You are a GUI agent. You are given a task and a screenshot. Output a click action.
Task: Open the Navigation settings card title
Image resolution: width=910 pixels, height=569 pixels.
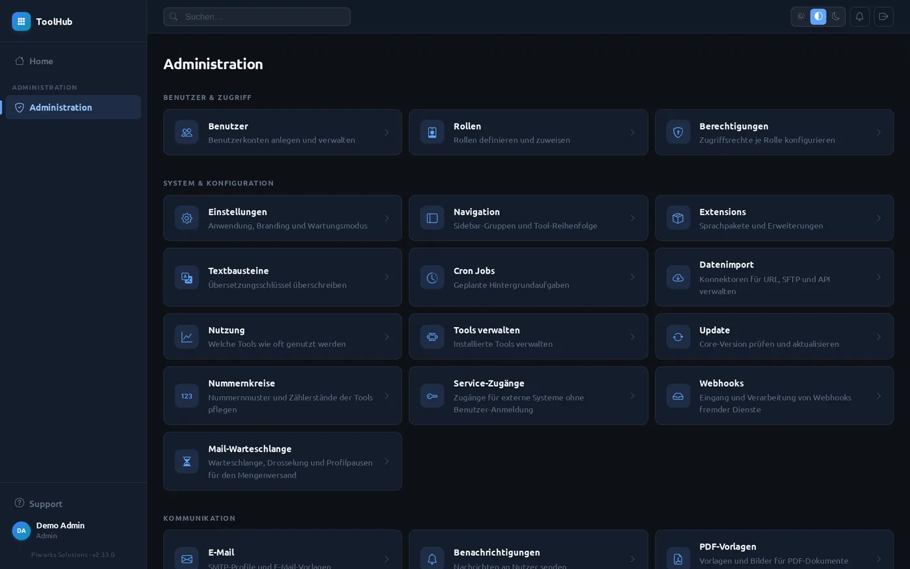tap(476, 212)
